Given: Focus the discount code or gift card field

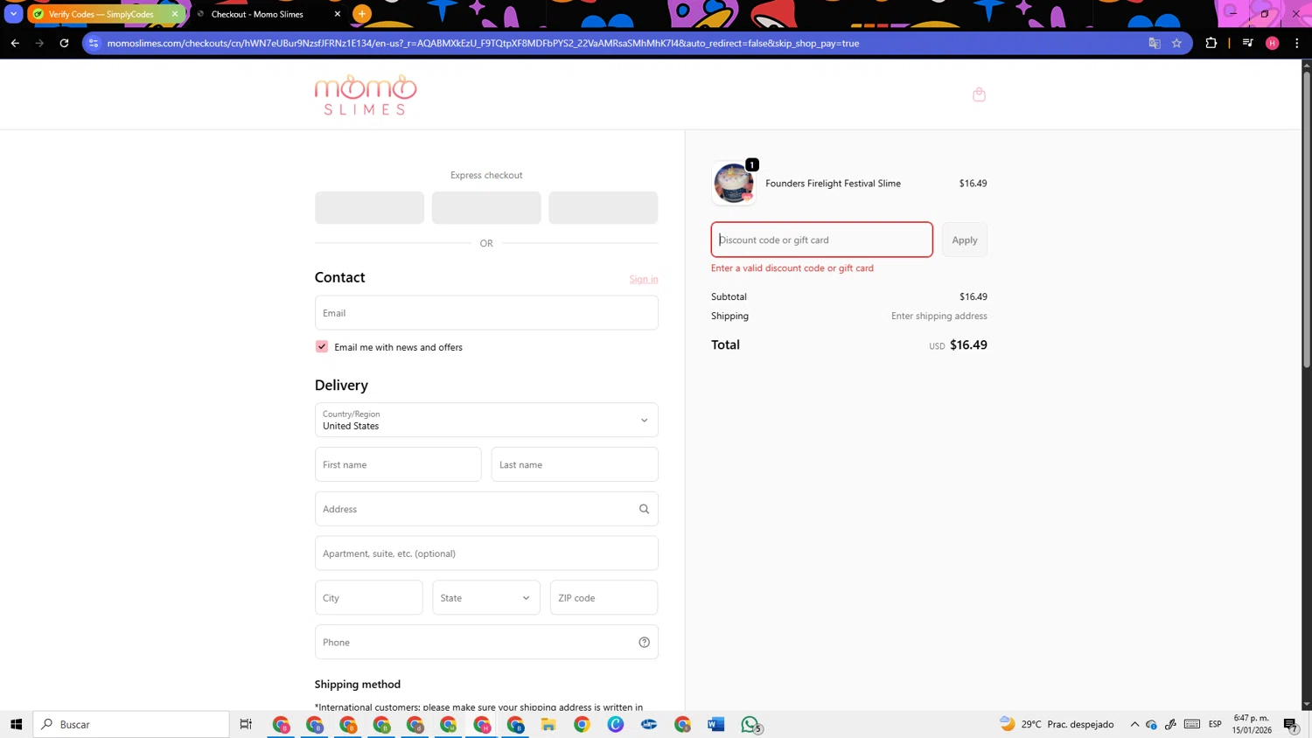Looking at the screenshot, I should coord(821,240).
